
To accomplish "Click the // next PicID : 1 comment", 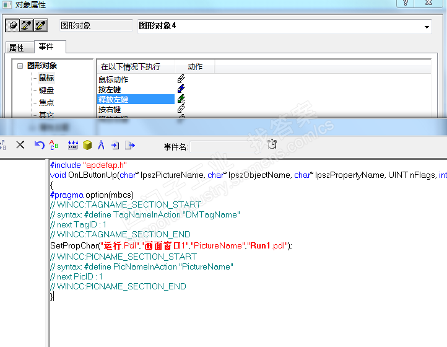I will coord(76,276).
